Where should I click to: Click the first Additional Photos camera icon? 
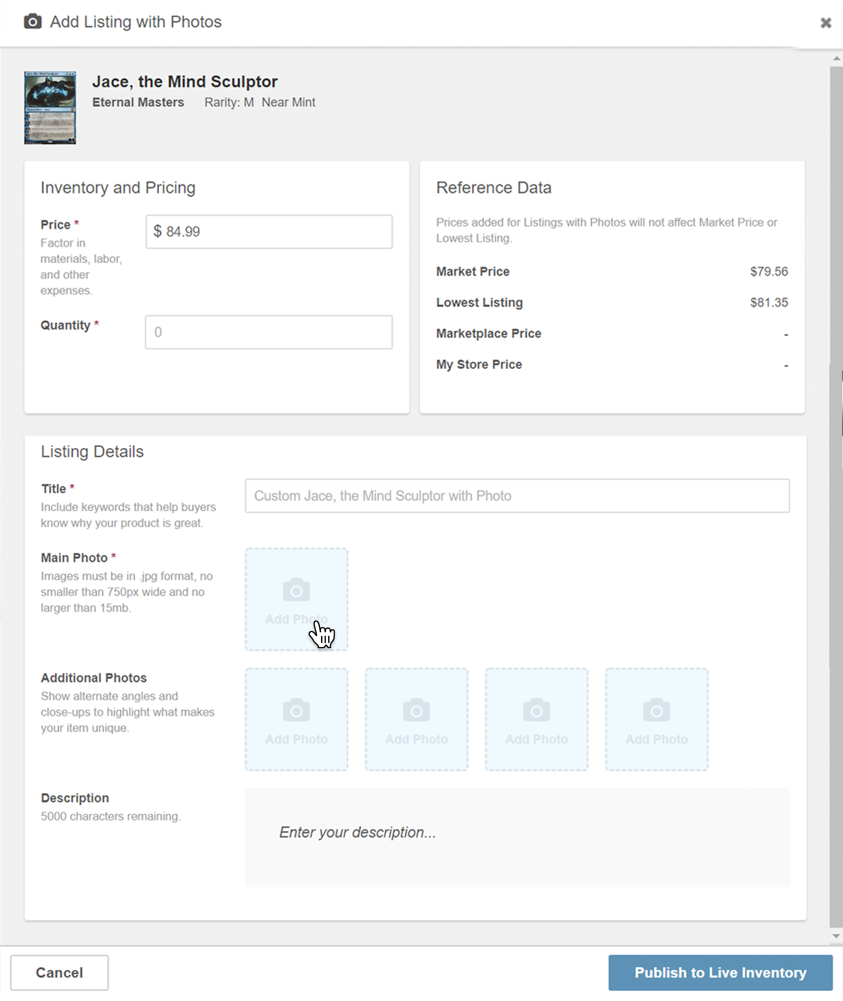pos(296,711)
